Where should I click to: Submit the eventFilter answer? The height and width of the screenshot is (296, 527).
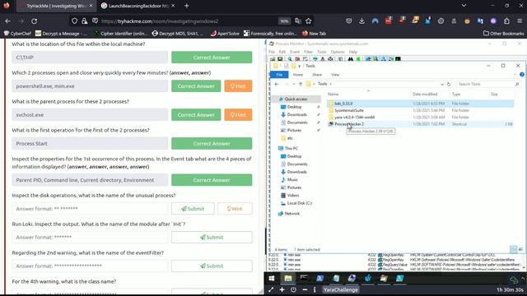(212, 266)
